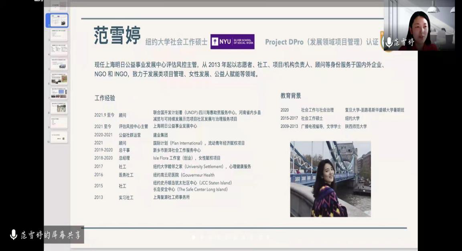
Task: Go to the last slide 10 thumbnail
Action: tap(59, 137)
